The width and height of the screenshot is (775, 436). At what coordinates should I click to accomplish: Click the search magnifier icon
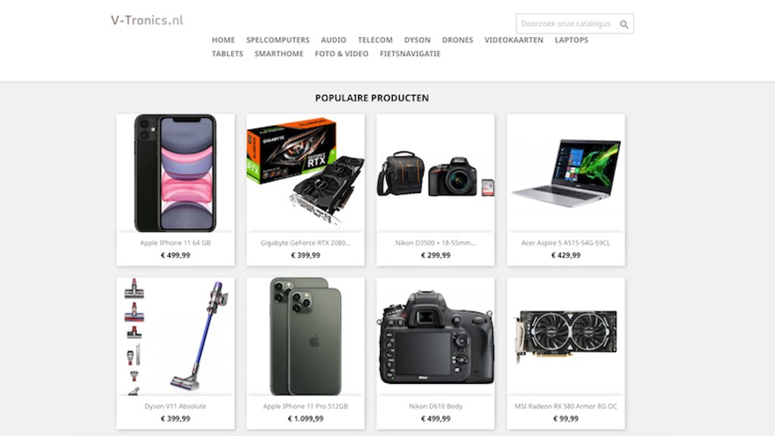click(624, 24)
